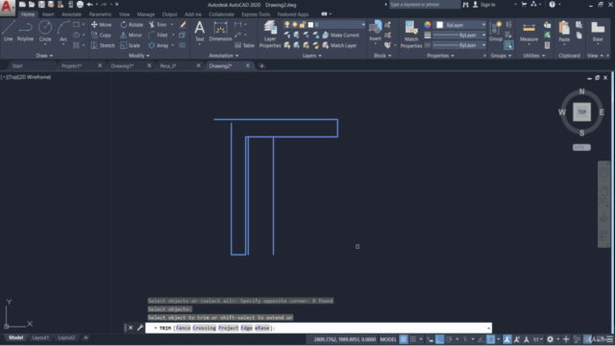Screen dimensions: 615x346
Task: Open the Annotate ribbon tab
Action: tap(71, 14)
